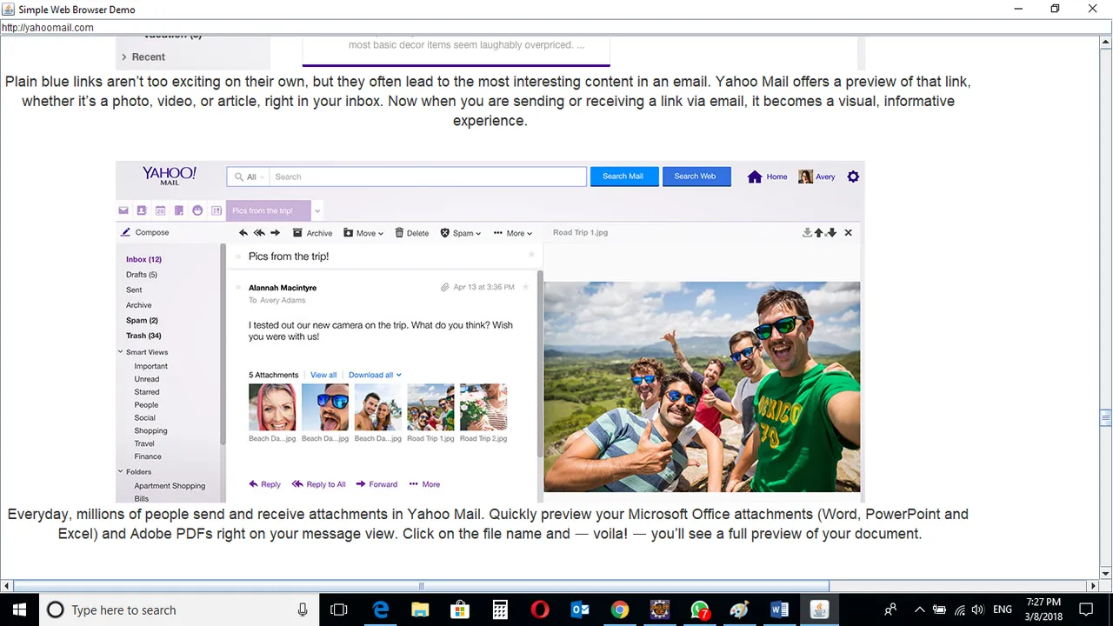
Task: Select the Shopping smart view
Action: coord(150,430)
